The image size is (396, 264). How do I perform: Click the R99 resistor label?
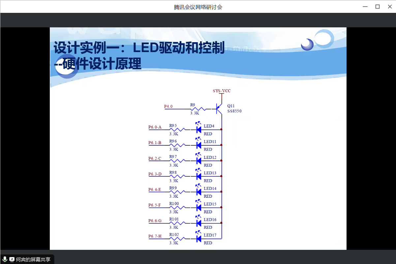coord(173,188)
